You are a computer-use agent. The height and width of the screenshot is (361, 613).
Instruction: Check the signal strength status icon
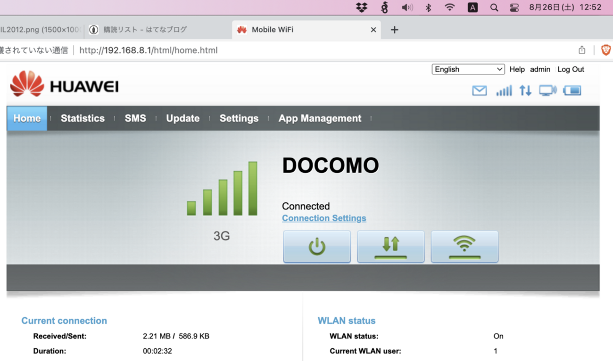[504, 90]
